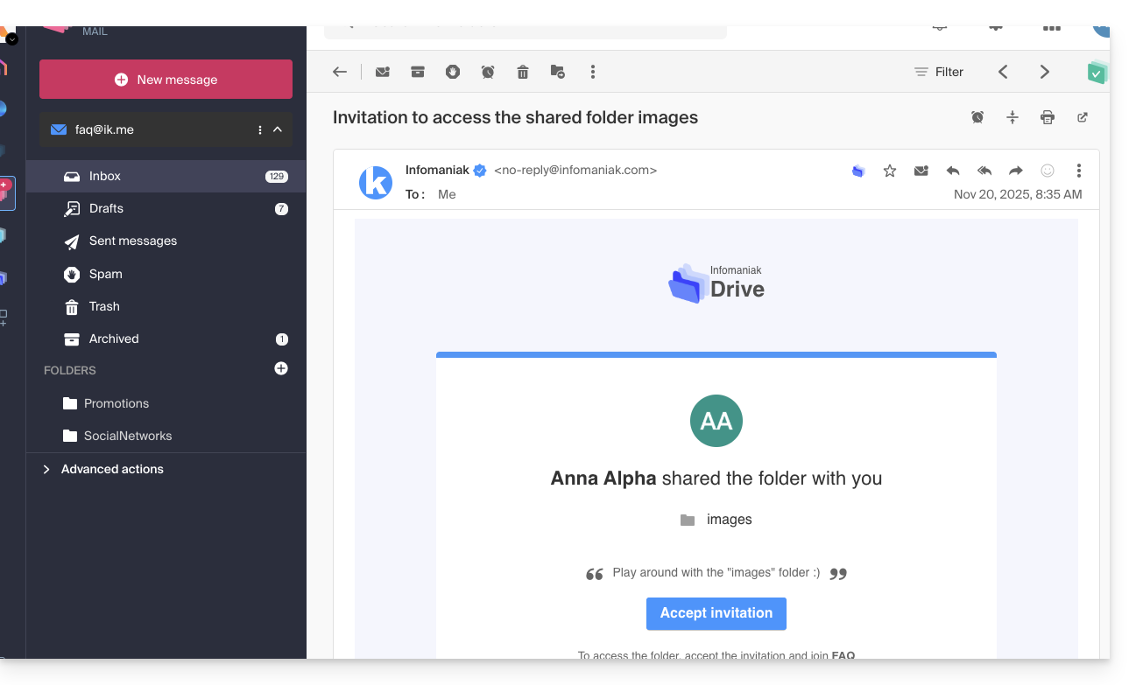The height and width of the screenshot is (685, 1136).
Task: Star the Infomaniak email
Action: pyautogui.click(x=890, y=171)
